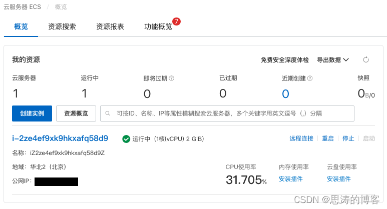The image size is (387, 209).
Task: Open the 功能概览 tab
Action: click(x=158, y=26)
